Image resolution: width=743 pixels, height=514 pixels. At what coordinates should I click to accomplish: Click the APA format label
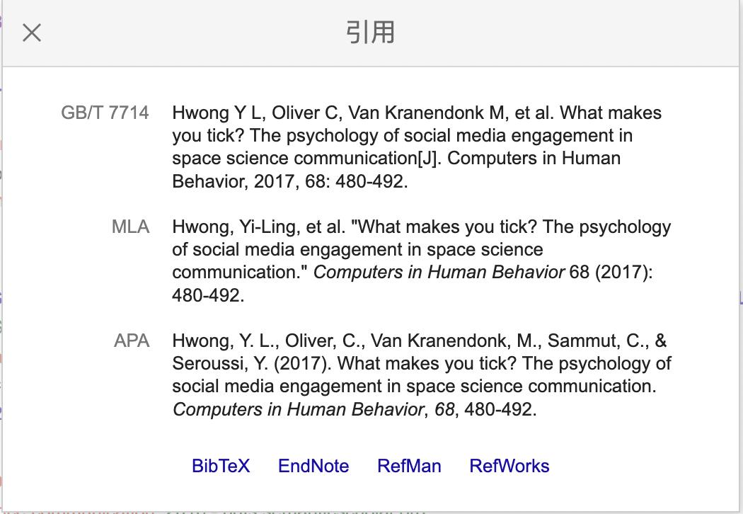click(x=132, y=341)
